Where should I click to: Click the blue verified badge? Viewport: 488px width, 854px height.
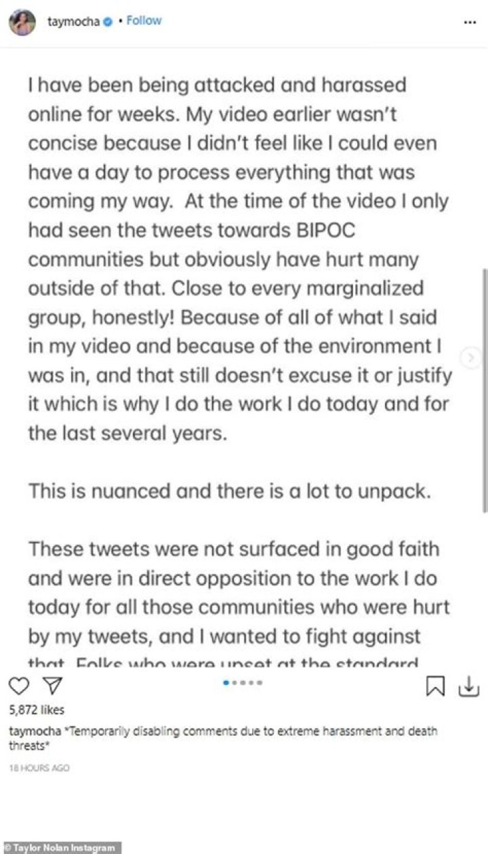106,22
